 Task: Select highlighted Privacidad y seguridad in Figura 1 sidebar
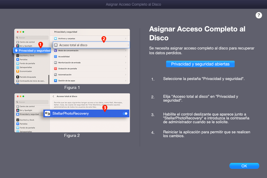coord(32,51)
